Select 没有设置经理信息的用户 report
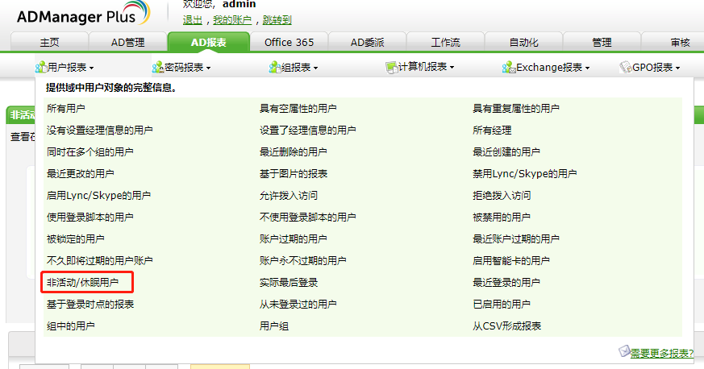Viewport: 704px width, 369px height. [x=100, y=130]
